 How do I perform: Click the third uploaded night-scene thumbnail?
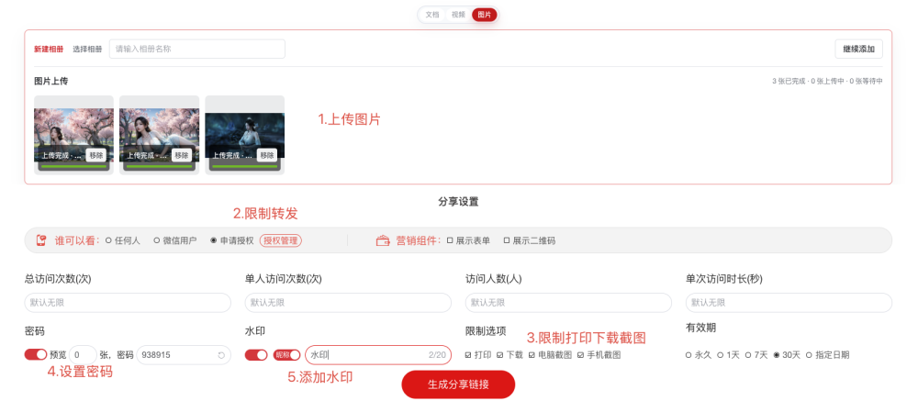(245, 135)
